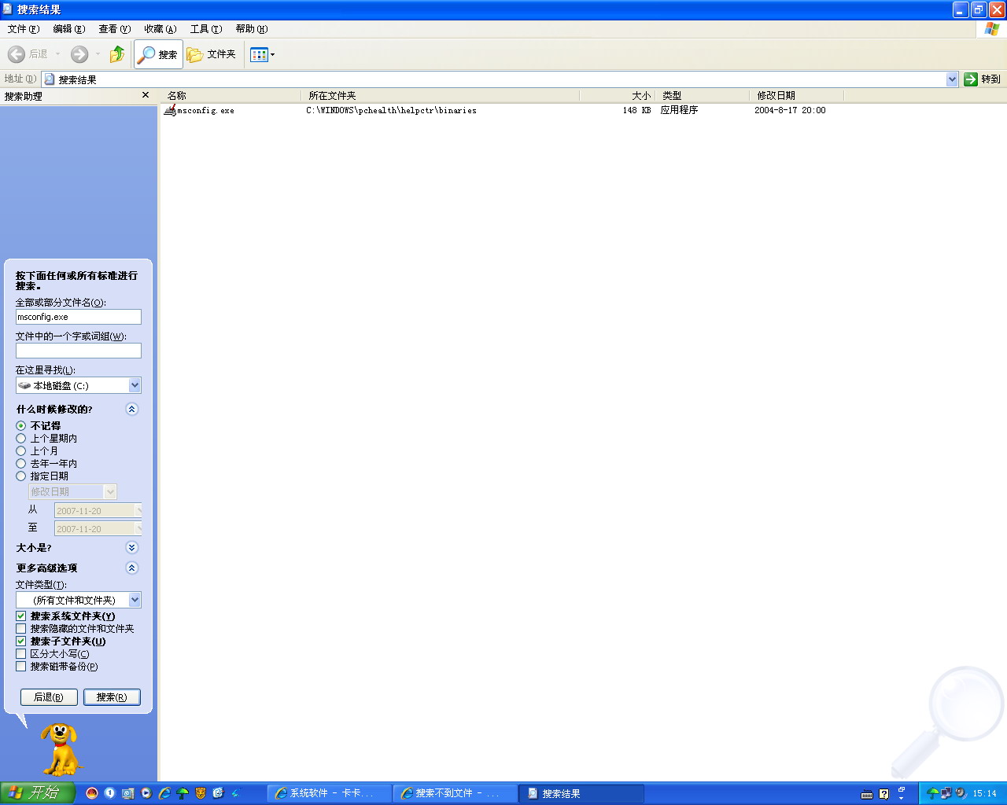Viewport: 1007px width, 805px height.
Task: Open the Views icon dropdown in toolbar
Action: pos(262,54)
